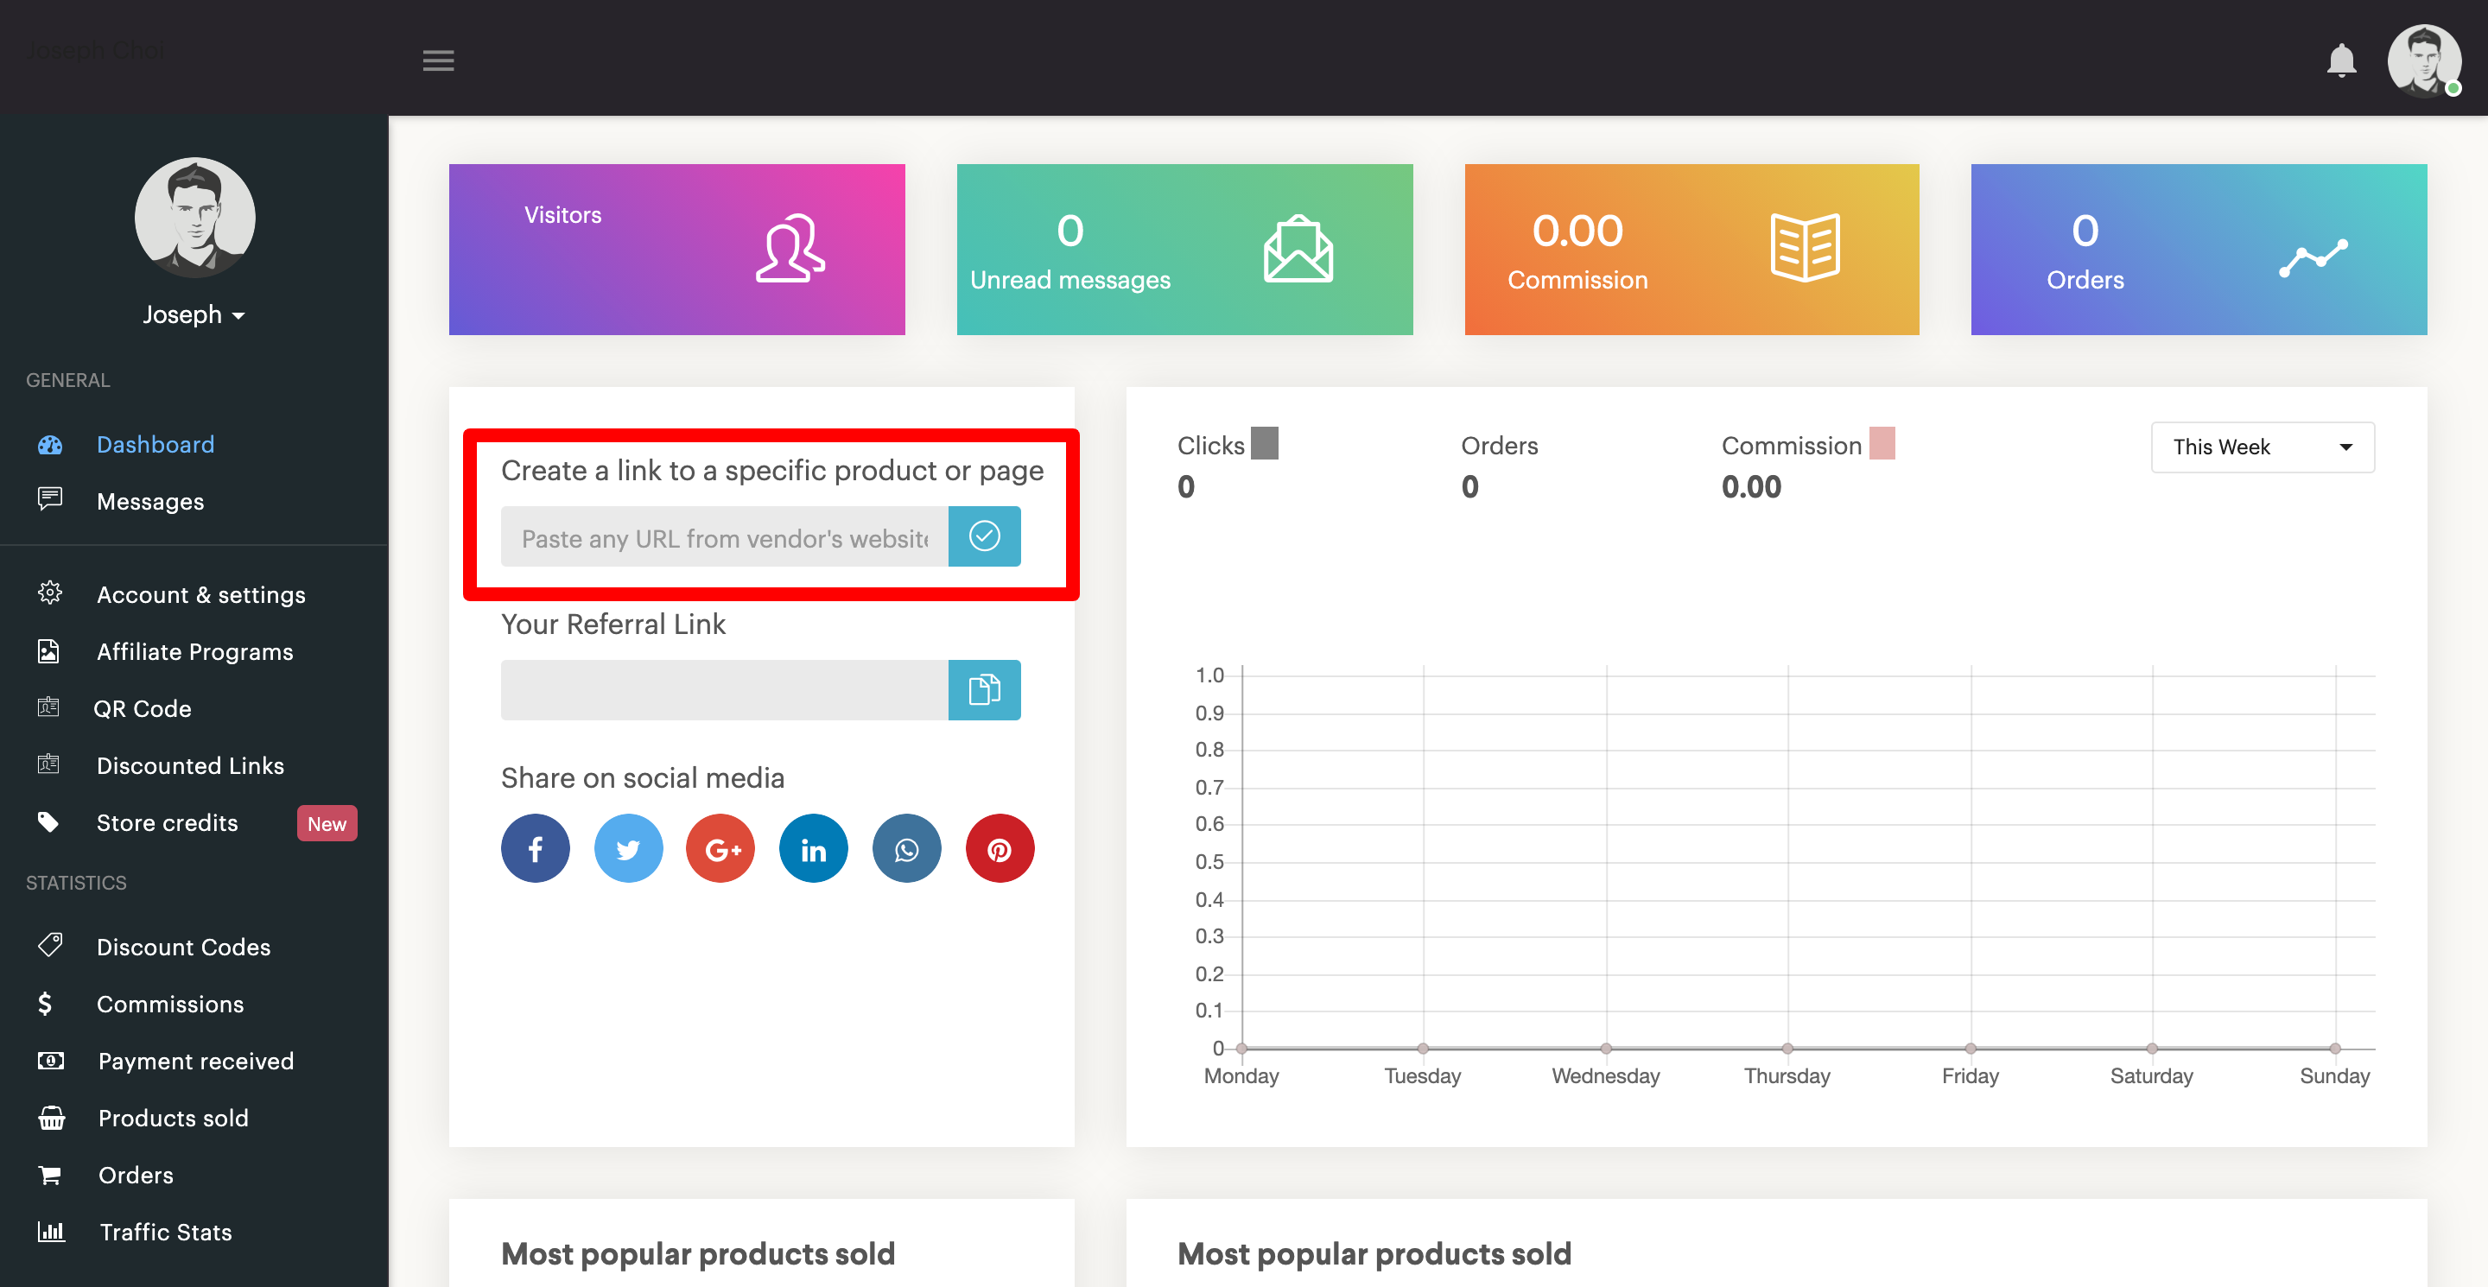Open the hamburger menu in the top bar

[439, 60]
